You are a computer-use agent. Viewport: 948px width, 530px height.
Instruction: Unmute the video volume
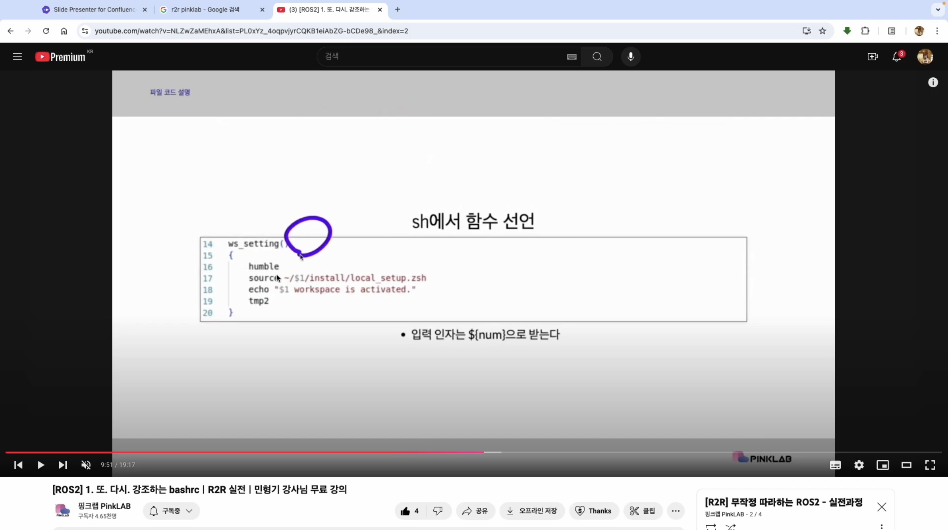(86, 465)
